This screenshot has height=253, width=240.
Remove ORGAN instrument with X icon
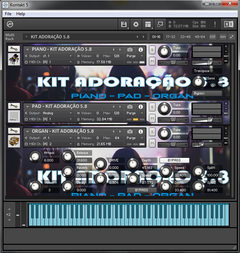click(x=226, y=128)
